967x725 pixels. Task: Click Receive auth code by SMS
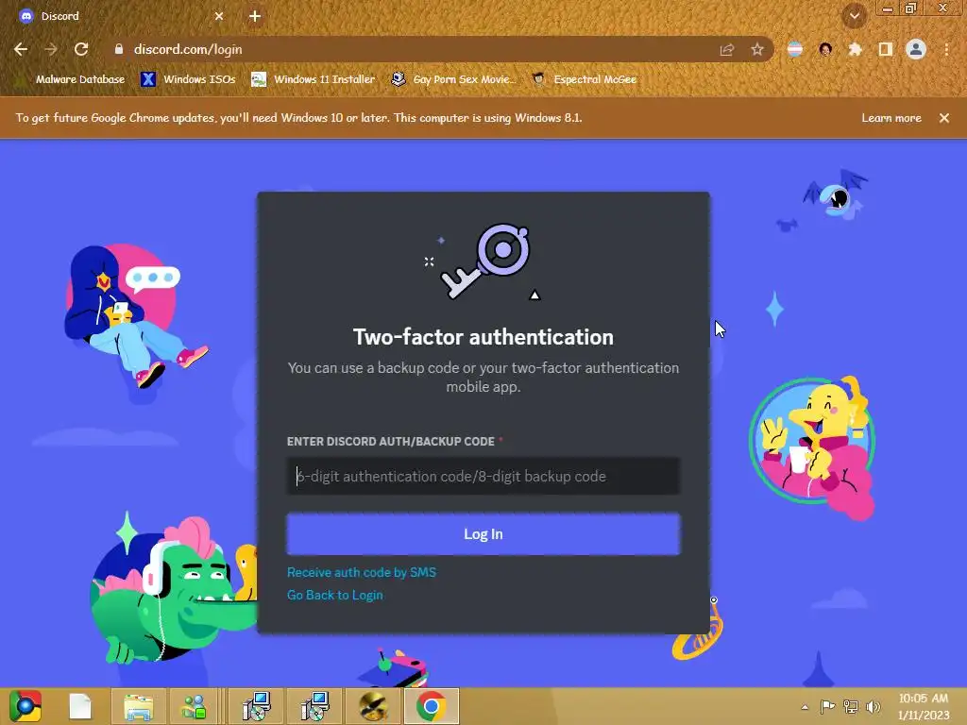coord(362,572)
